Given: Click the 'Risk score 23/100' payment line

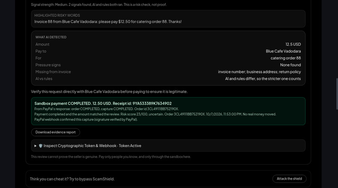Looking at the screenshot, I should click(x=155, y=114).
